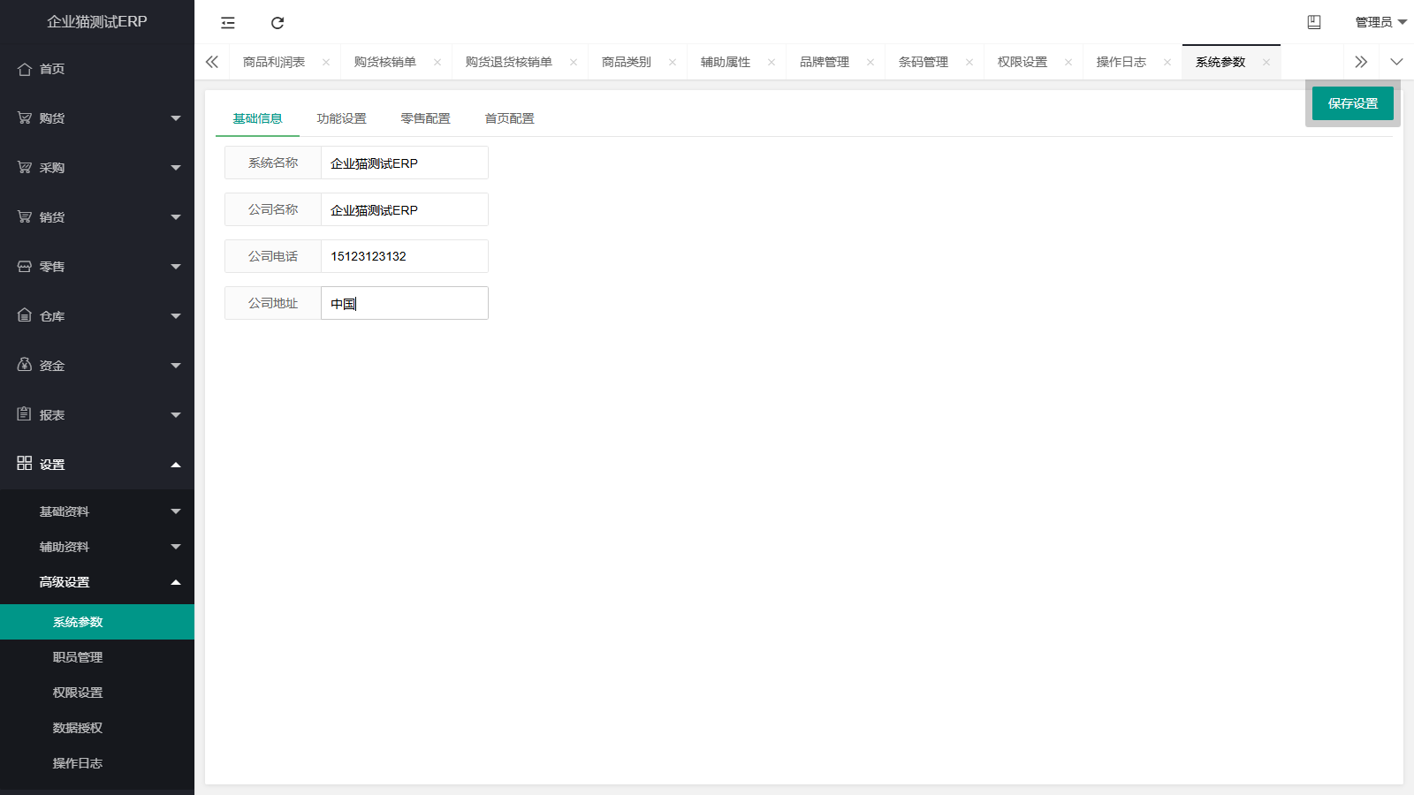Switch to the 功能设置 tab
Viewport: 1414px width, 795px height.
pos(341,118)
